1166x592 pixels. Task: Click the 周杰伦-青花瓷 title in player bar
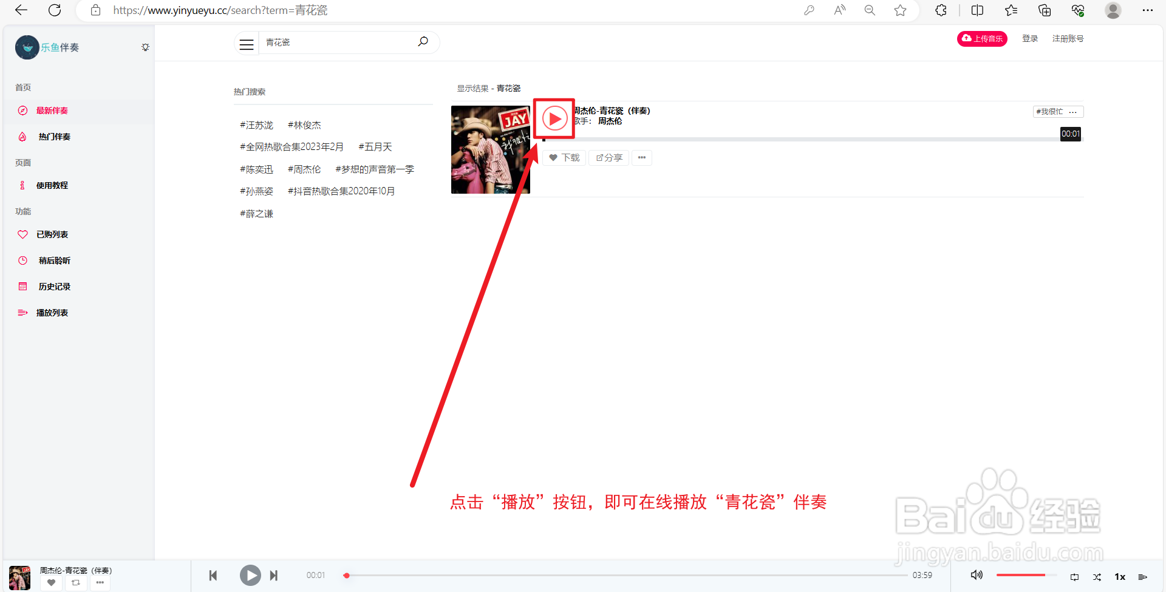click(76, 570)
